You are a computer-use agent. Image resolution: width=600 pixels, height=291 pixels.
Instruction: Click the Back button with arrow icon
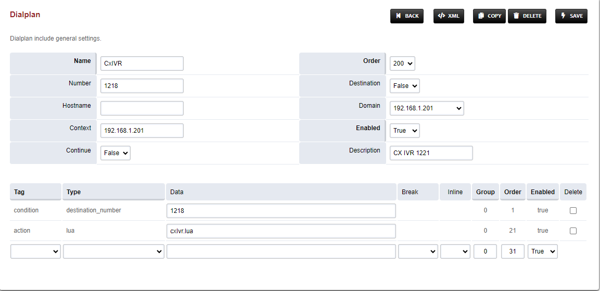(407, 16)
